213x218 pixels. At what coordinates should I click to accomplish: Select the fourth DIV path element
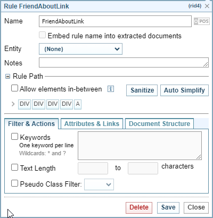[x=67, y=104]
